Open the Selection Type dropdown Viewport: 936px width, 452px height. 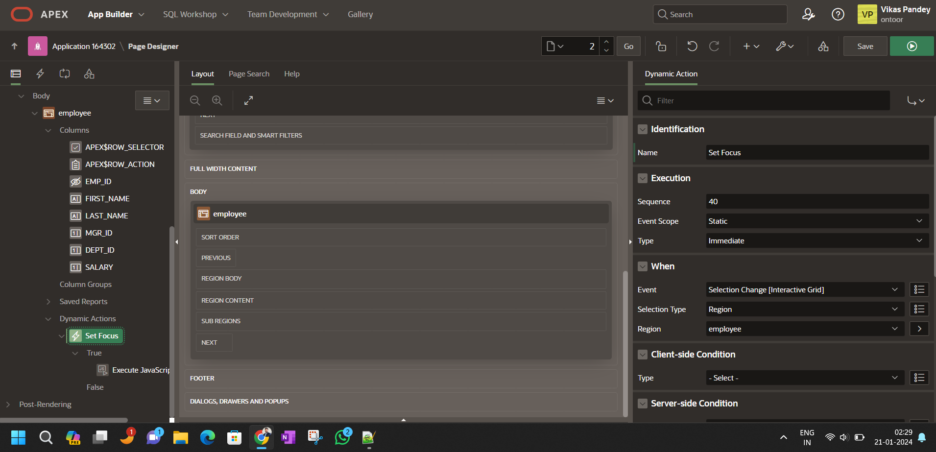tap(805, 309)
